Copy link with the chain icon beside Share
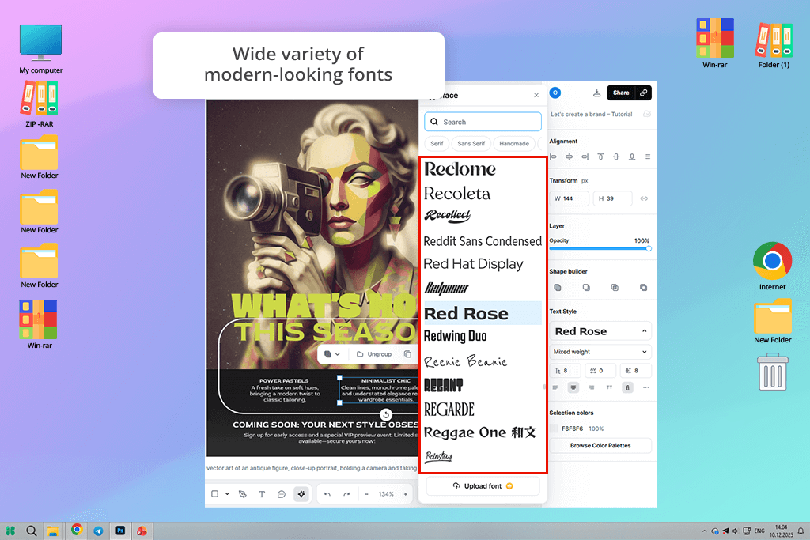This screenshot has width=810, height=540. tap(644, 93)
